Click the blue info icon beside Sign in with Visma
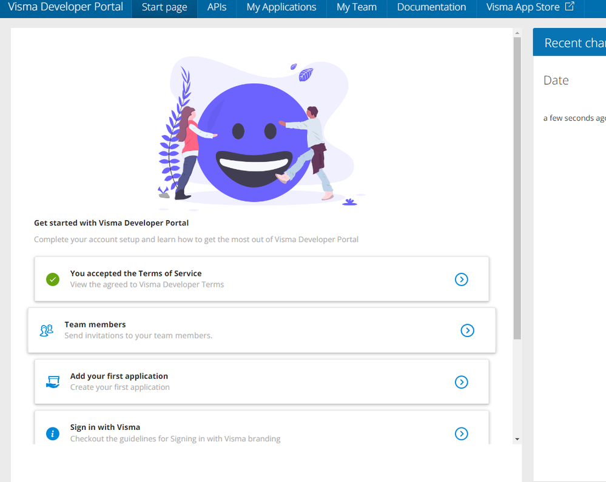The image size is (606, 482). tap(53, 433)
